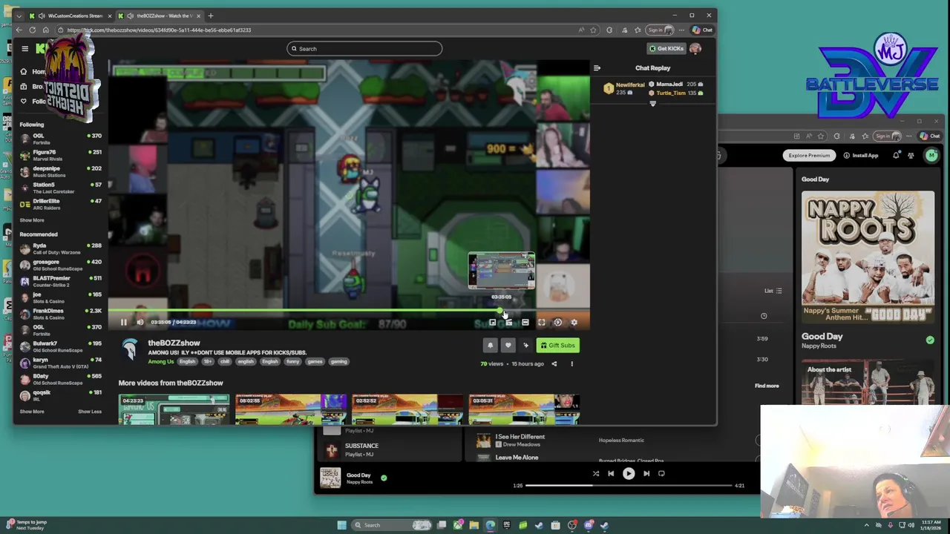Viewport: 950px width, 534px height.
Task: Toggle theater mode in Kick player
Action: [x=525, y=322]
